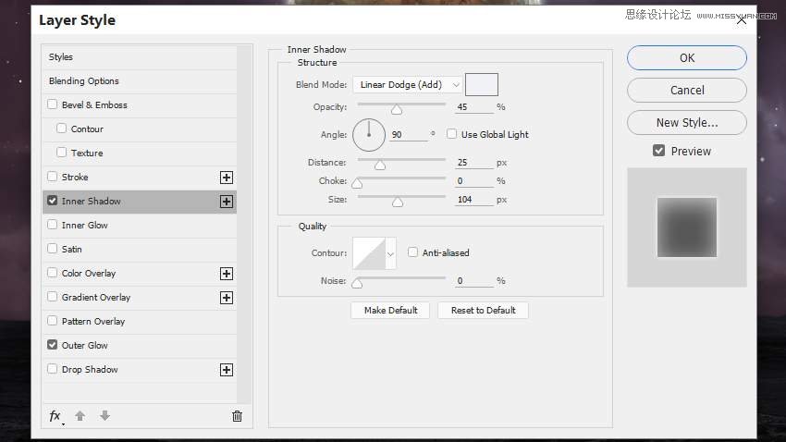Click the Choke slider handle
The width and height of the screenshot is (786, 442).
(x=357, y=183)
